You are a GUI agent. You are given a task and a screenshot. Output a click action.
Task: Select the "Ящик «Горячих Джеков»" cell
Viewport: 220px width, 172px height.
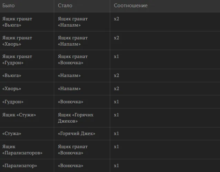76,118
